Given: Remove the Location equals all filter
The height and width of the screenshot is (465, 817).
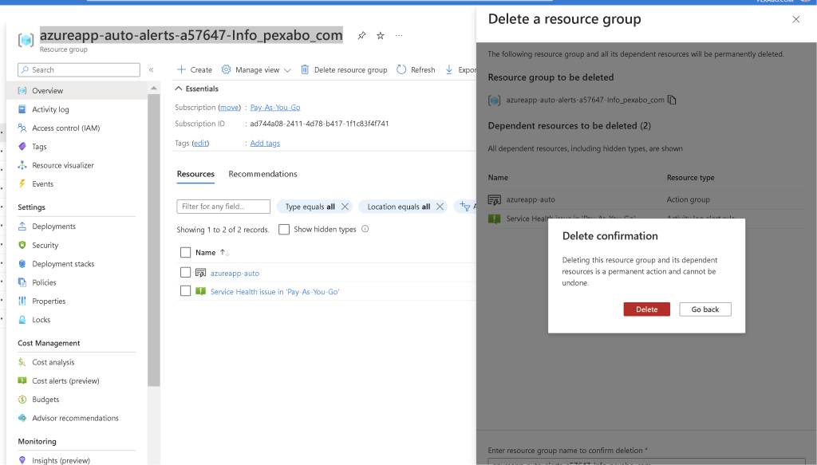Looking at the screenshot, I should [x=440, y=207].
